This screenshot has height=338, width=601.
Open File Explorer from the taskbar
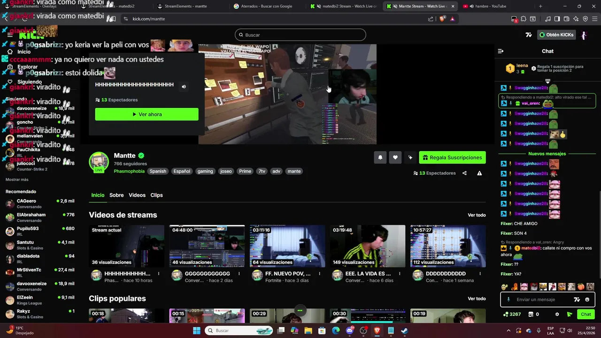coord(308,330)
